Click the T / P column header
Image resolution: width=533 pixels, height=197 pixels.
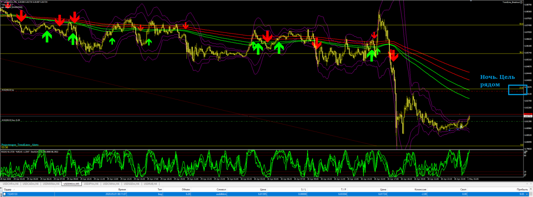[x=343, y=190]
